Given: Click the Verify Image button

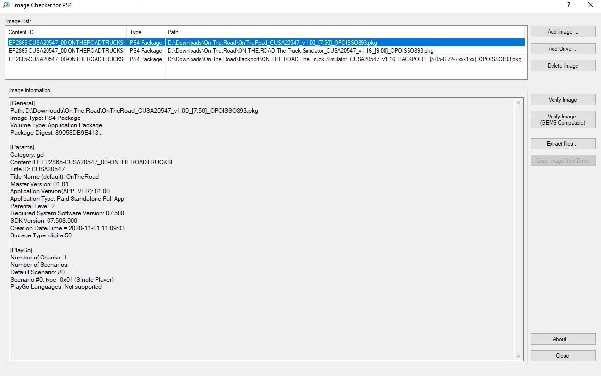Looking at the screenshot, I should 563,100.
